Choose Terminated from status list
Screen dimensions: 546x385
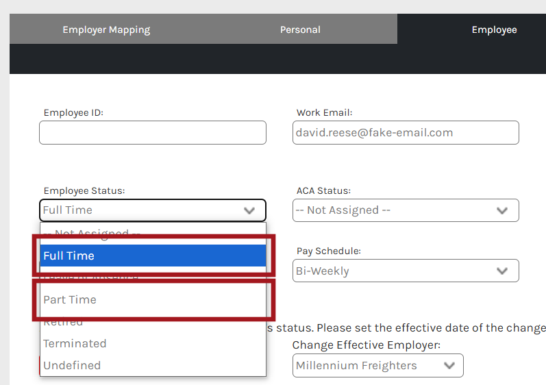click(x=153, y=344)
